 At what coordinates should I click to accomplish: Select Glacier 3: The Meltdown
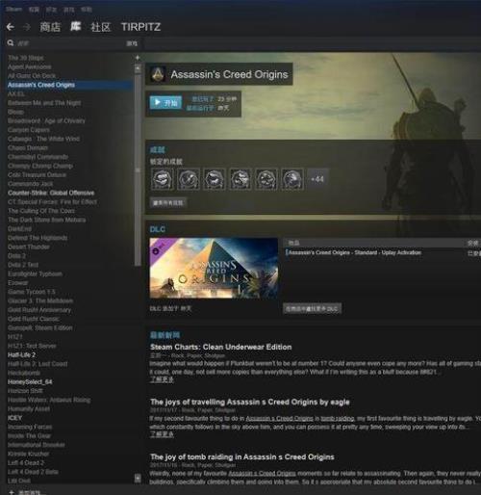40,300
